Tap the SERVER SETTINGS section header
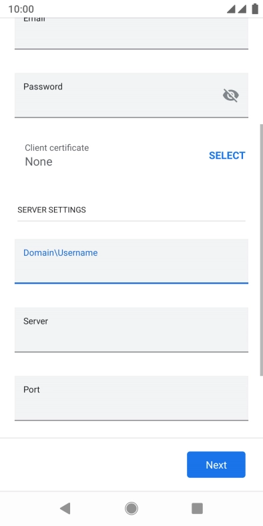This screenshot has height=526, width=263. pyautogui.click(x=51, y=210)
